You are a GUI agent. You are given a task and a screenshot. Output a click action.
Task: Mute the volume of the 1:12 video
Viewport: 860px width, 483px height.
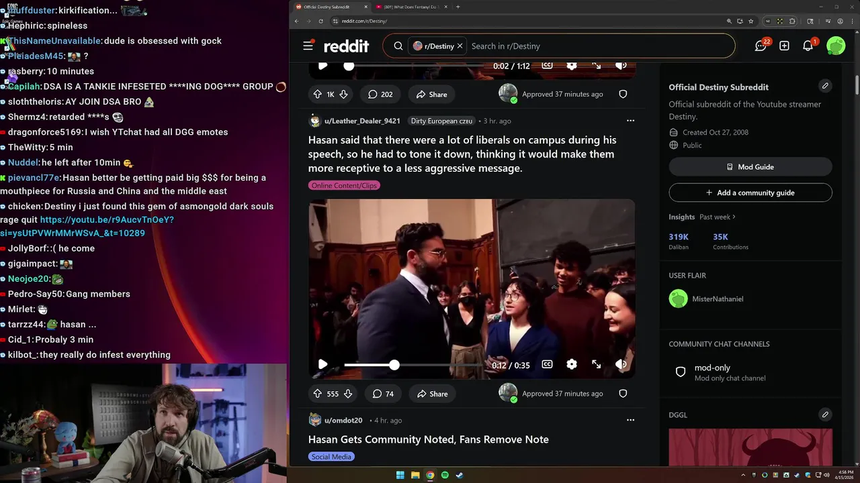(x=621, y=65)
